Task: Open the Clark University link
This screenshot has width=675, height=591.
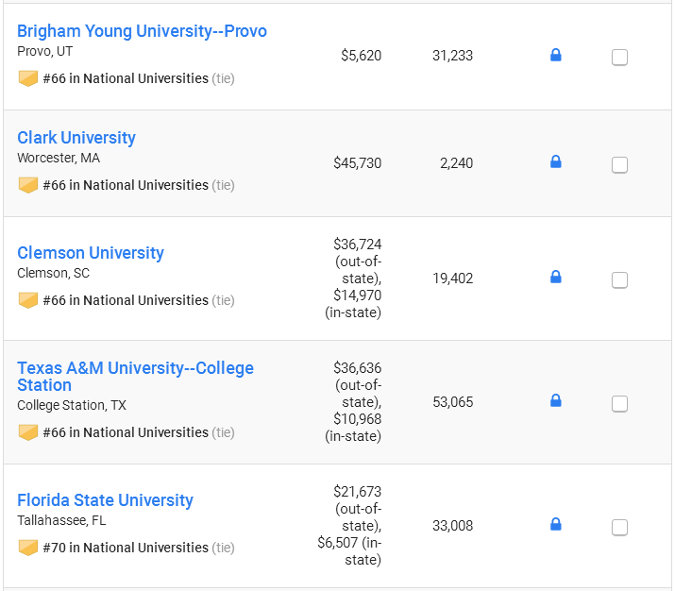Action: [x=76, y=138]
